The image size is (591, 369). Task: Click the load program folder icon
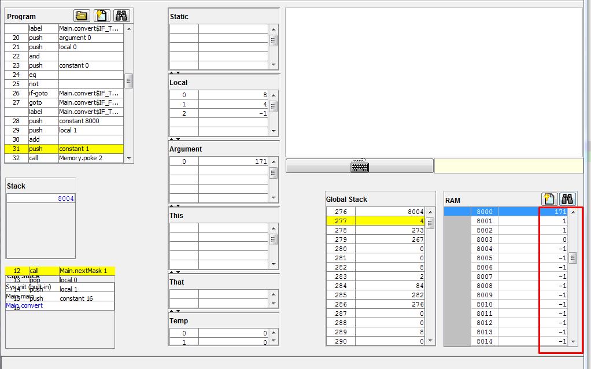tap(82, 16)
